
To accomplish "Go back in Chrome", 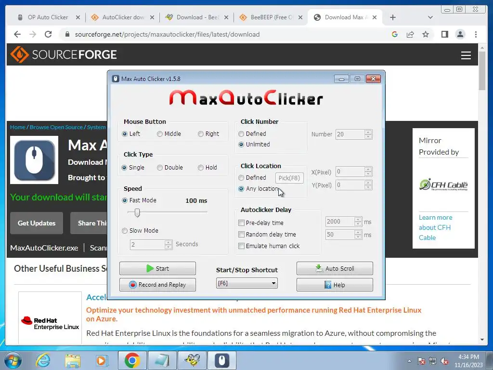I will click(x=17, y=34).
